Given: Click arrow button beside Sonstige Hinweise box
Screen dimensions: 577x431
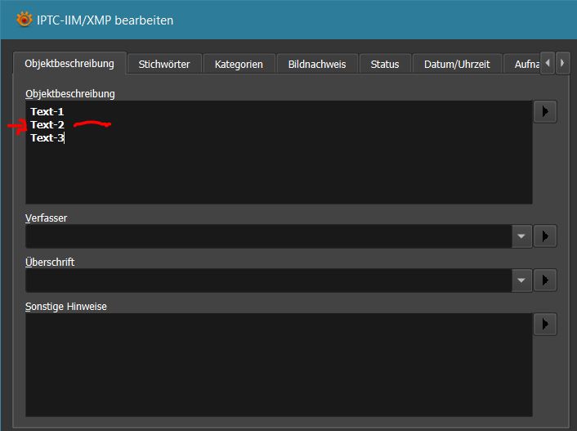Looking at the screenshot, I should coord(545,324).
